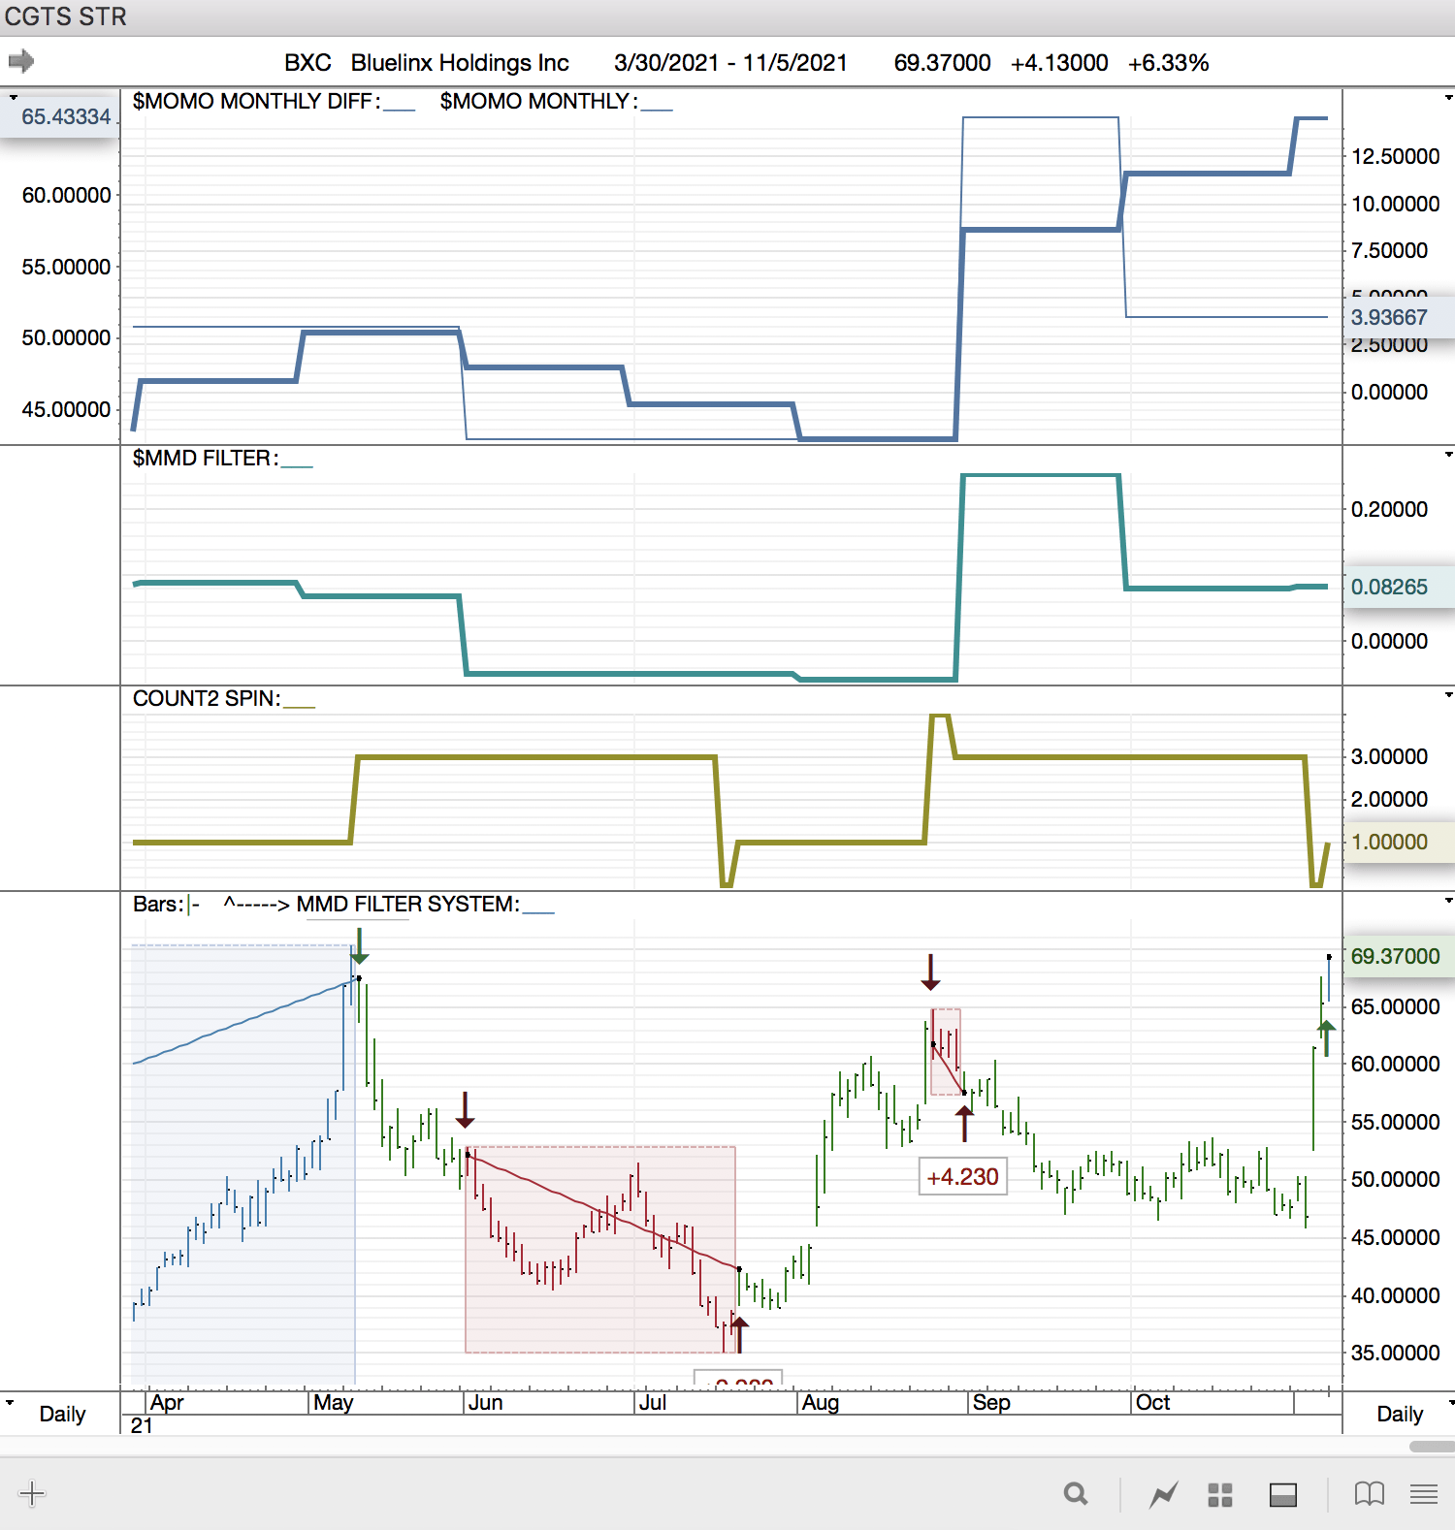Click the 69.37000 price flag on price axis

tap(1397, 956)
